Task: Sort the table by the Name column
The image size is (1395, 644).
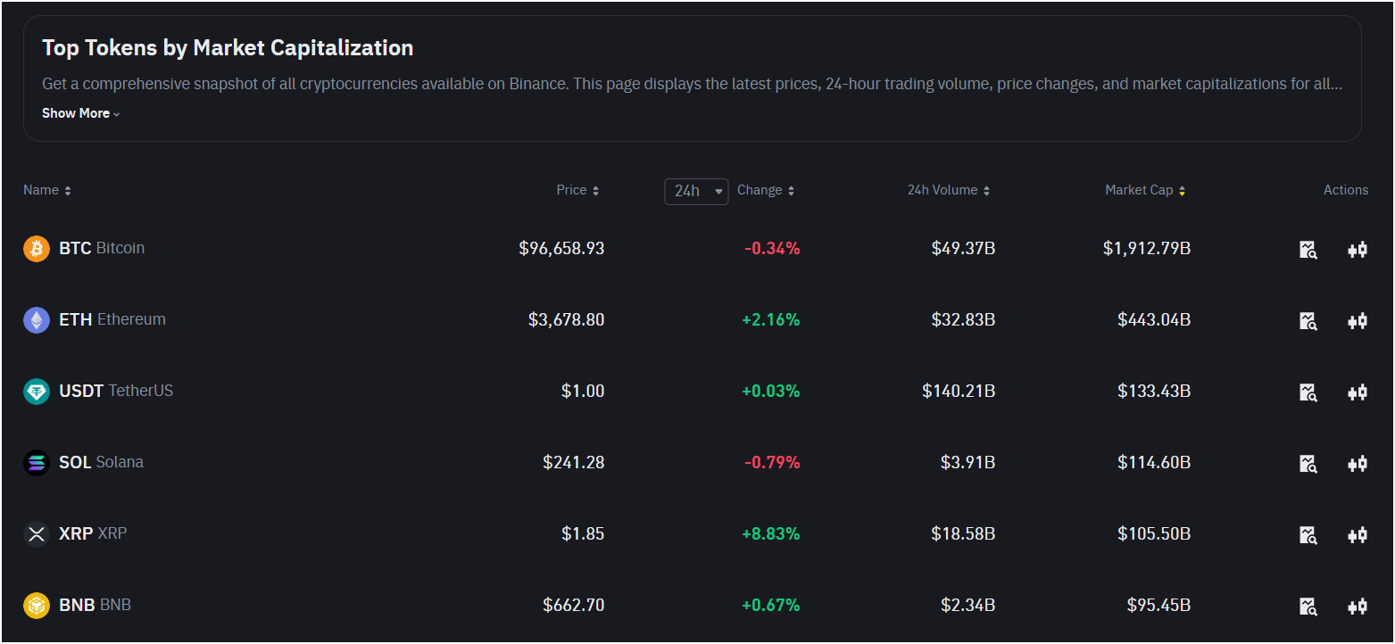Action: [47, 190]
